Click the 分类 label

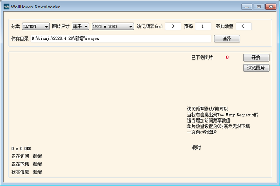click(15, 27)
